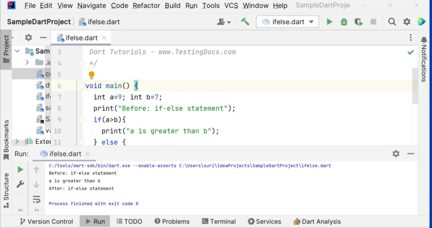Collapse the SampleDartProject tree root node
This screenshot has width=432, height=228.
[x=16, y=51]
